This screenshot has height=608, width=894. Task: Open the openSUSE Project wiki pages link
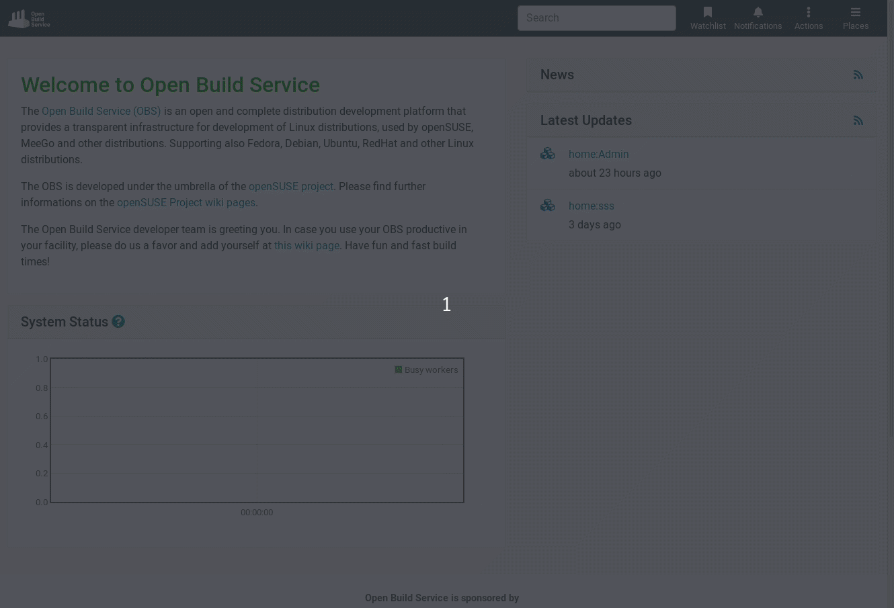(x=186, y=203)
